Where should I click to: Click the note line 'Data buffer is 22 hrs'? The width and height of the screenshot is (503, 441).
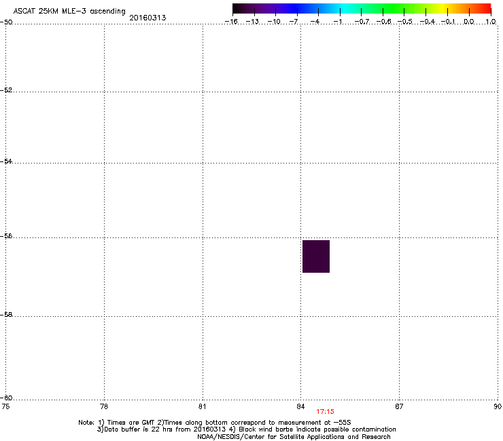coord(246,429)
